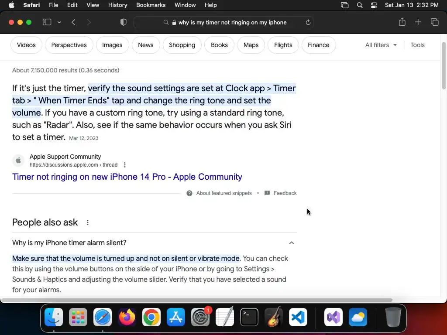
Task: Select the Shopping filter chip
Action: 182,45
